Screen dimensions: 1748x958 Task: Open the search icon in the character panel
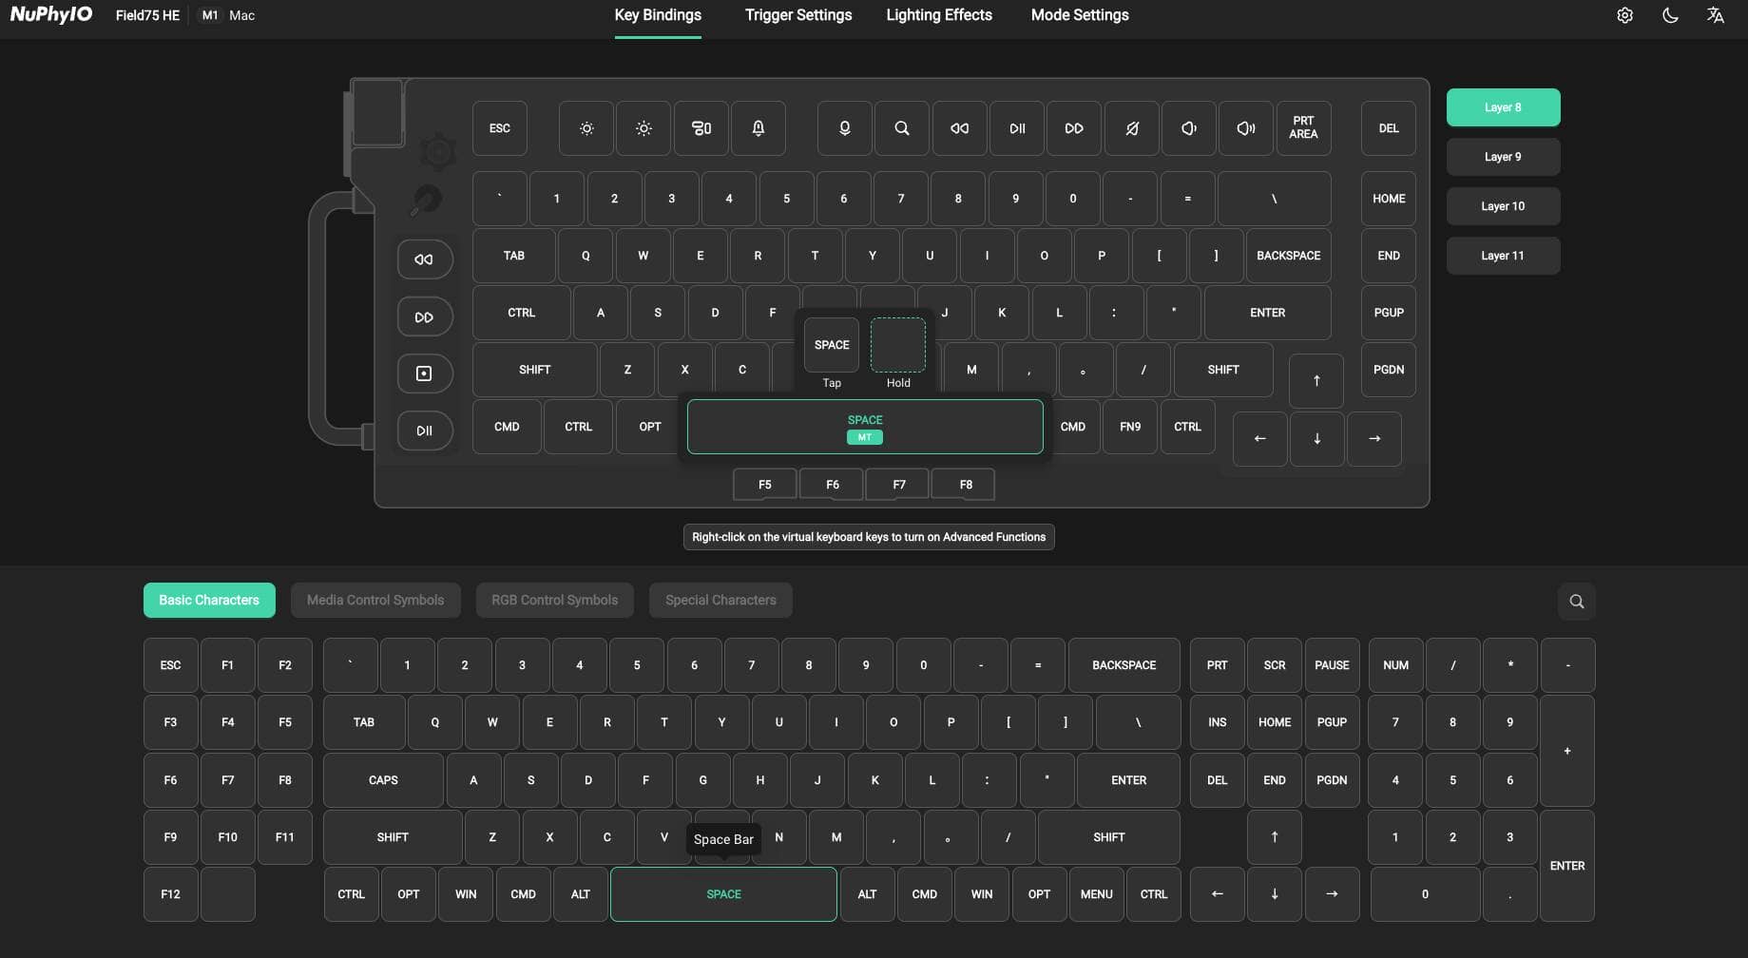click(1576, 601)
